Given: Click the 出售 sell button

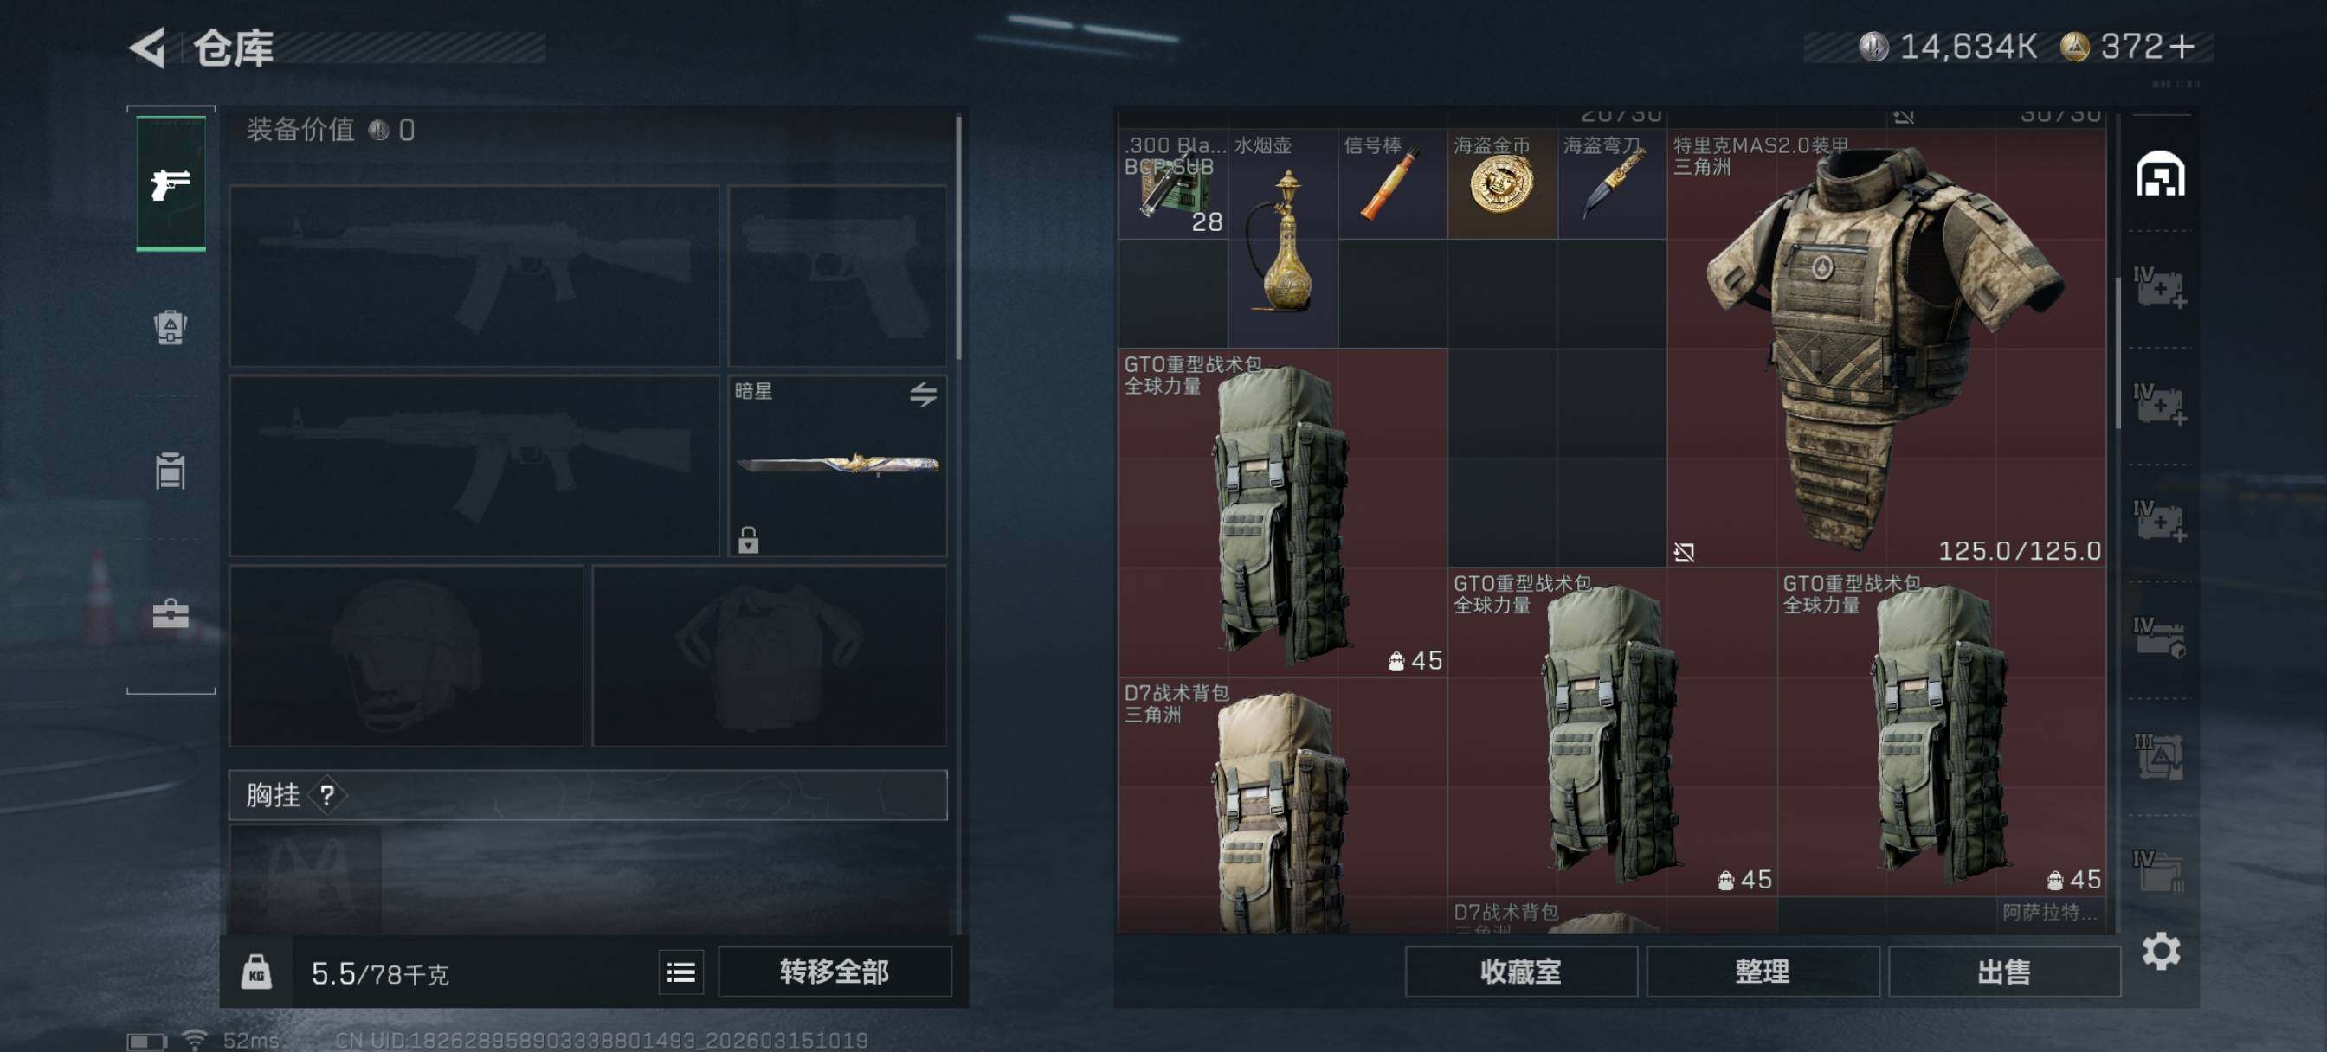Looking at the screenshot, I should 2003,972.
